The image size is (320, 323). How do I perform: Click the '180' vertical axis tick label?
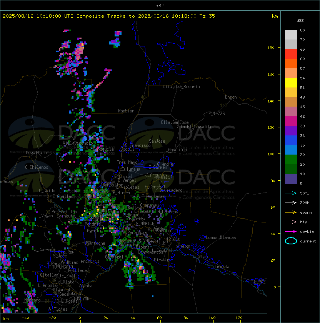[271, 48]
